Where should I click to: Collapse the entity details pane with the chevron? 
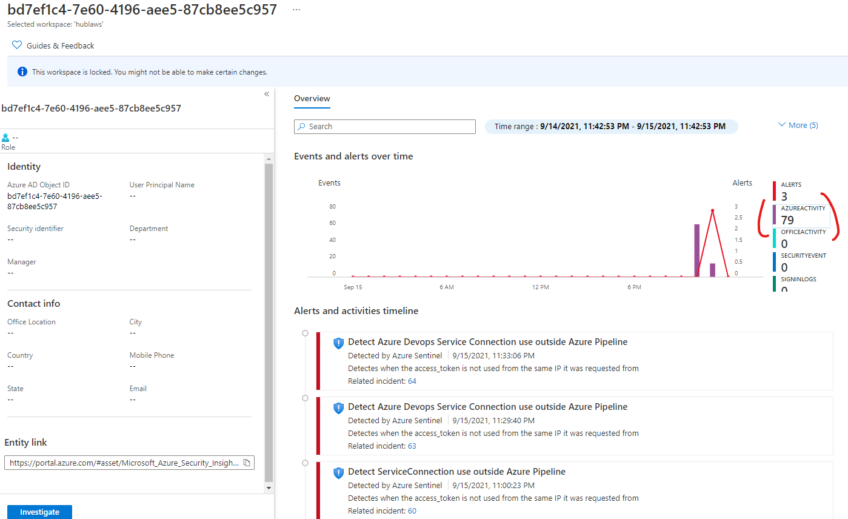pyautogui.click(x=266, y=94)
